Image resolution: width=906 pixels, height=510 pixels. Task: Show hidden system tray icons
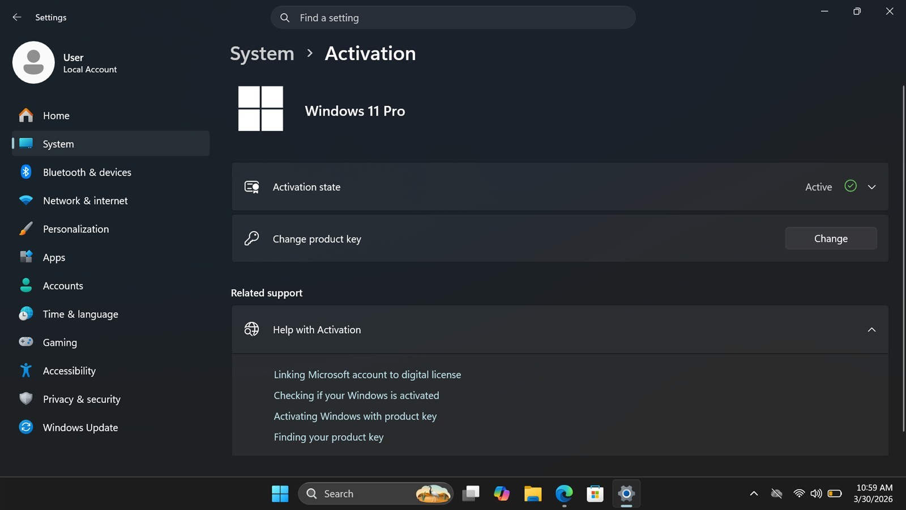coord(754,494)
